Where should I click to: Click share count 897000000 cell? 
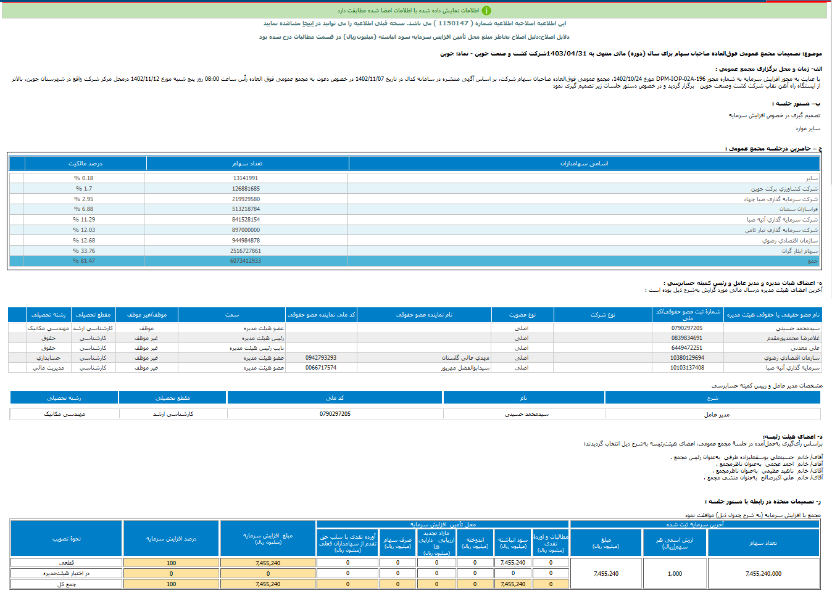tap(246, 230)
